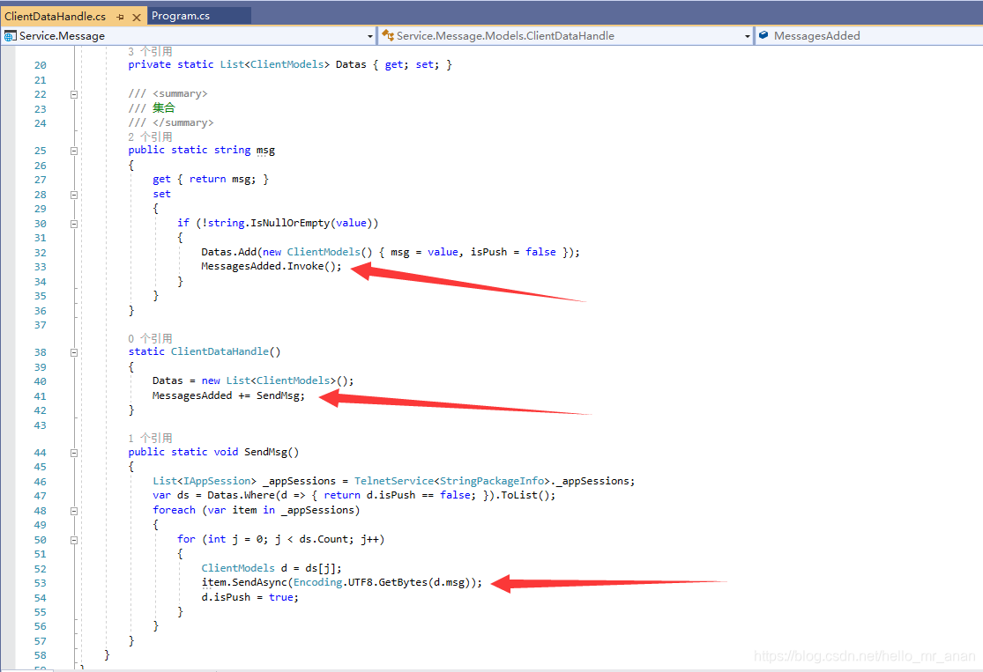The image size is (983, 672).
Task: Collapse the for loop at line 50
Action: (74, 540)
